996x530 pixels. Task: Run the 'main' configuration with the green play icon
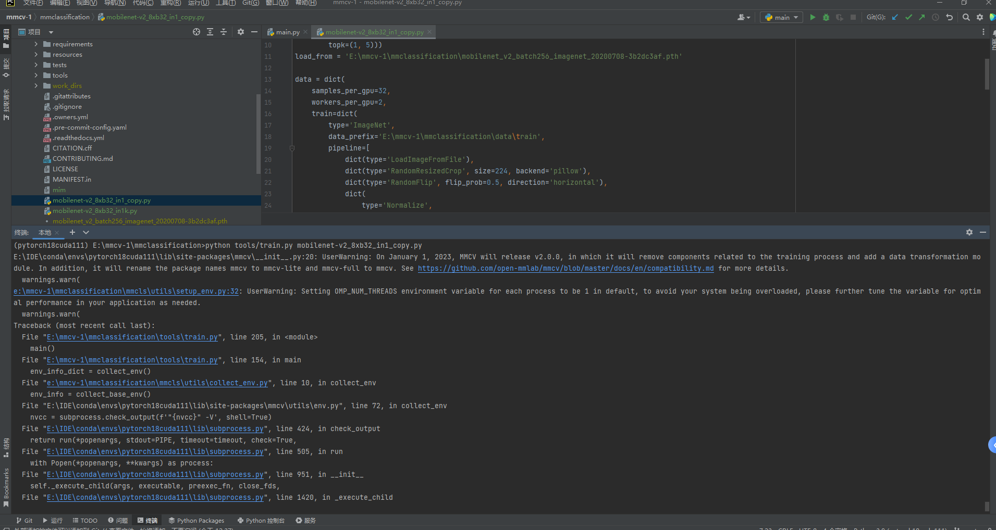pos(813,17)
